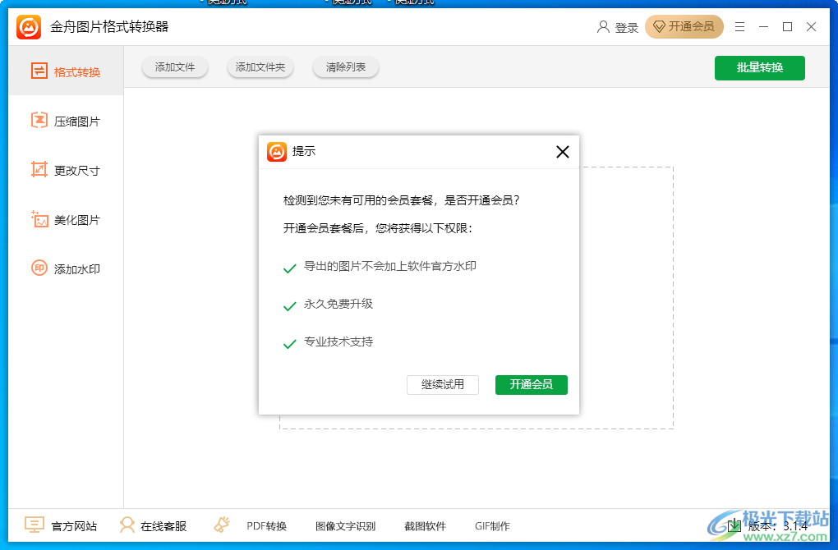The height and width of the screenshot is (550, 838).
Task: Start 批量转换 batch conversion
Action: [x=759, y=67]
